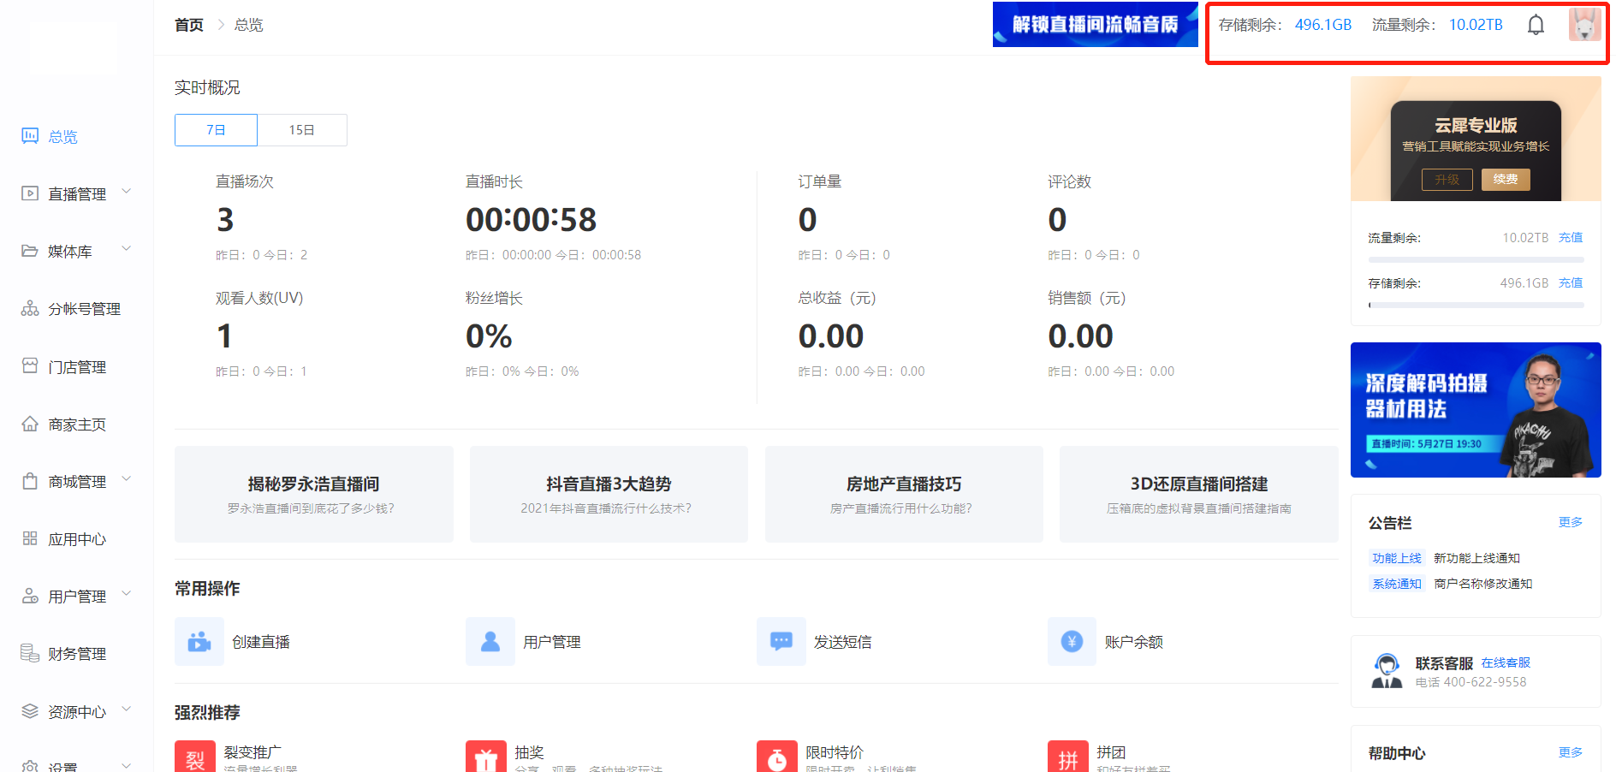The height and width of the screenshot is (772, 1616).
Task: Click 更多 in the 帮助中心 panel
Action: 1571,752
